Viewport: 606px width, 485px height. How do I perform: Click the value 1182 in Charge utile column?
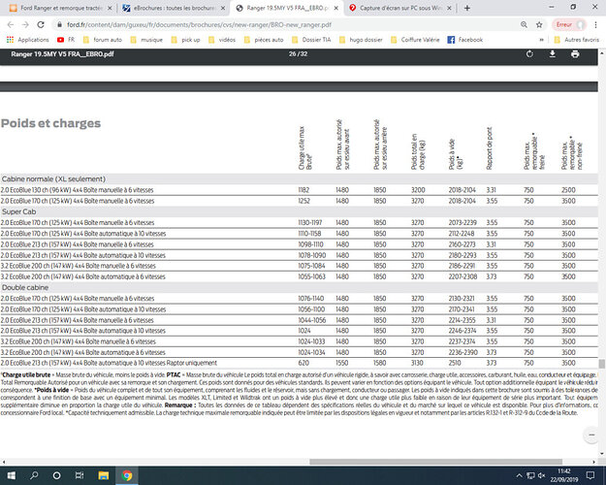click(303, 190)
